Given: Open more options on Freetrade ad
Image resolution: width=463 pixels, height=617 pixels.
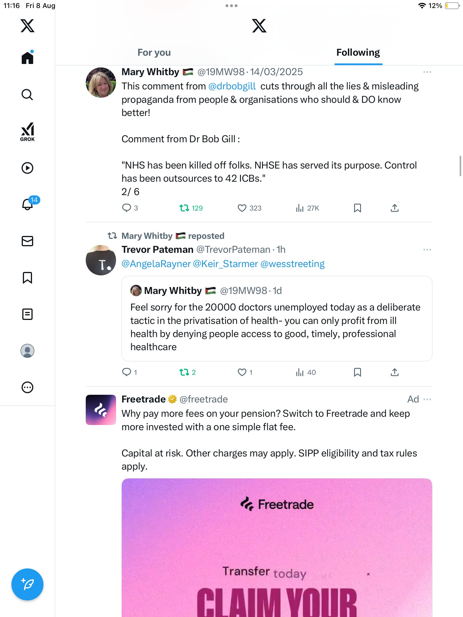Looking at the screenshot, I should coord(427,399).
